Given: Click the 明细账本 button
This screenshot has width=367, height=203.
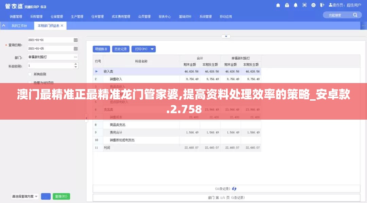Looking at the screenshot, I should [x=101, y=49].
